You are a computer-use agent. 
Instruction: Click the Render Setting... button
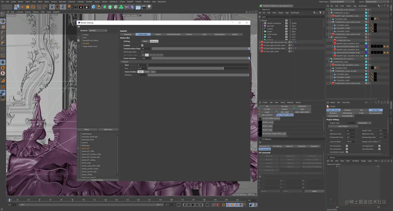click(98, 180)
